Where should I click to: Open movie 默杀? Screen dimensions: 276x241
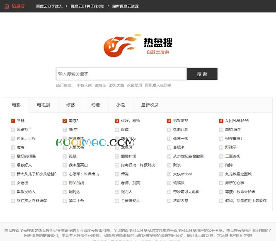click(177, 165)
